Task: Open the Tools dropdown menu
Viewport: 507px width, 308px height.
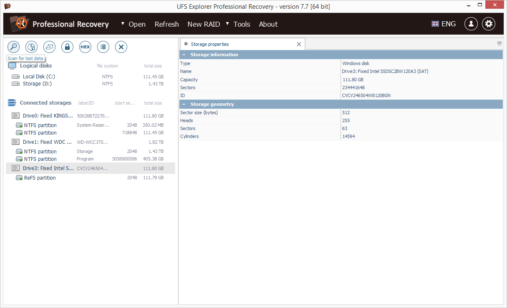Action: [238, 24]
